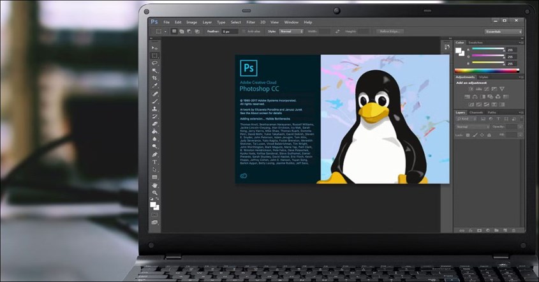
Task: Add a Brightness/Contrast adjustment
Action: (471, 89)
